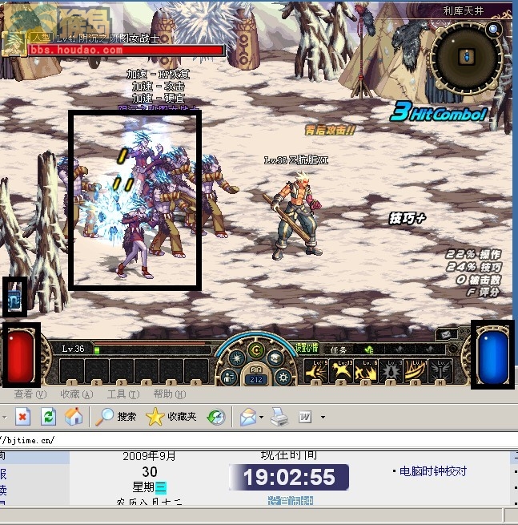Click the Lv.36 level text in HUD
The width and height of the screenshot is (518, 525).
pyautogui.click(x=73, y=349)
